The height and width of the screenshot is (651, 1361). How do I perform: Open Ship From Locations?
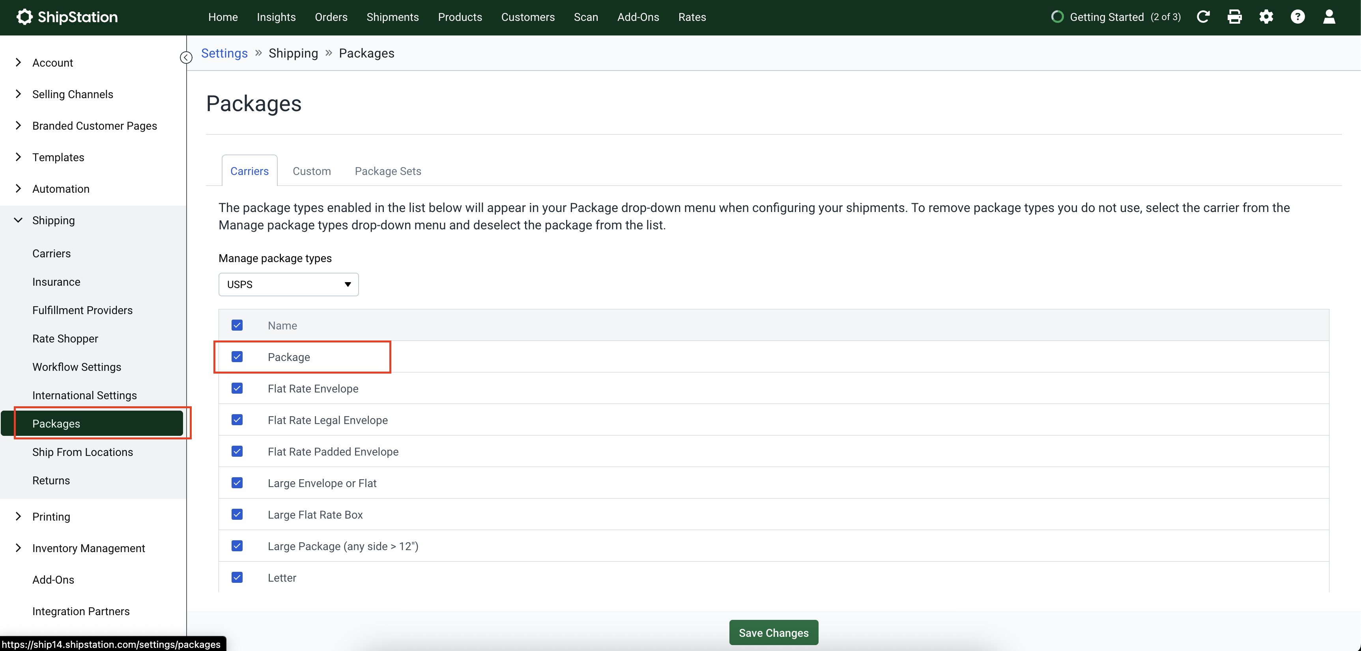pyautogui.click(x=82, y=452)
